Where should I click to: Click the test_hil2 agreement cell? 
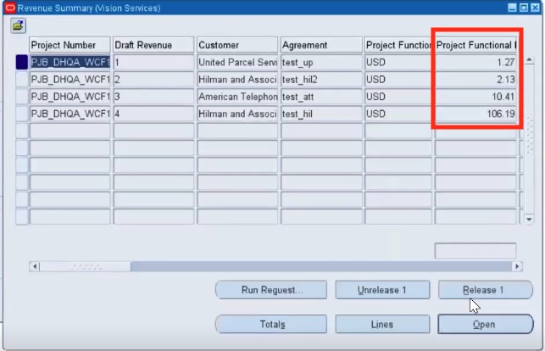coord(321,79)
